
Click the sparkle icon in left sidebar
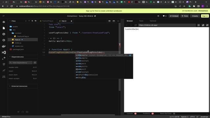coord(4,58)
